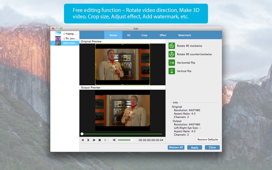This screenshot has width=272, height=170.
Task: Open the Crop tab
Action: pyautogui.click(x=144, y=35)
